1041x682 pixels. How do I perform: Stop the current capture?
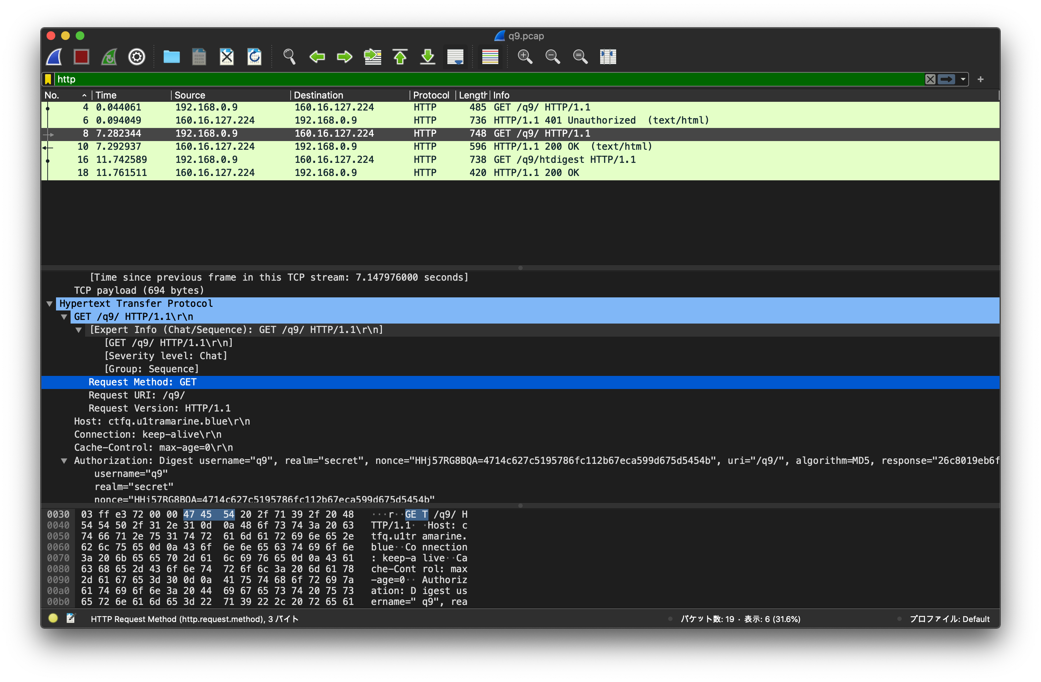click(x=81, y=57)
